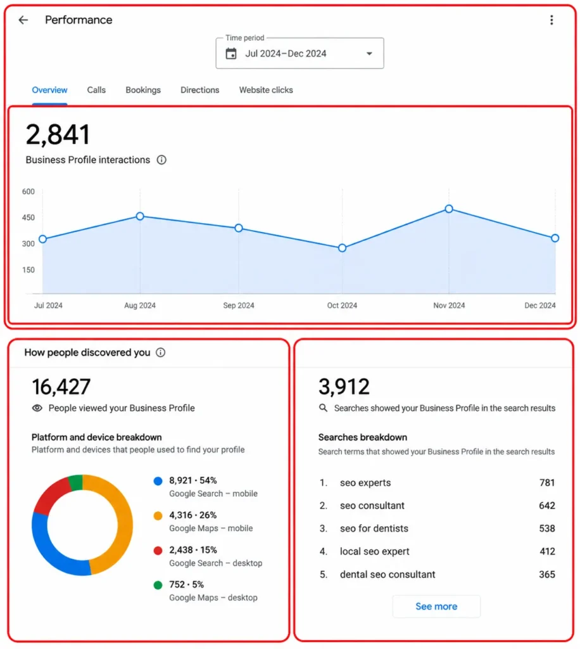Select the 'seo experts' search term row
Image resolution: width=580 pixels, height=649 pixels.
point(436,482)
